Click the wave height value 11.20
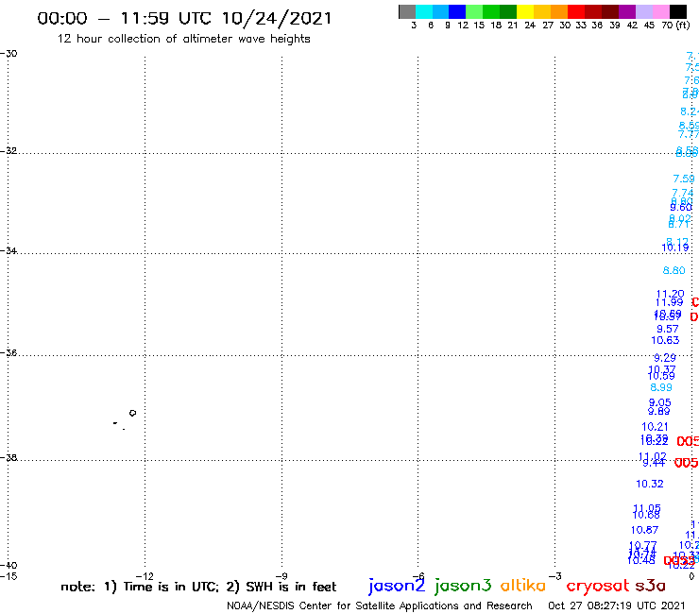Image resolution: width=699 pixels, height=614 pixels. pyautogui.click(x=670, y=294)
